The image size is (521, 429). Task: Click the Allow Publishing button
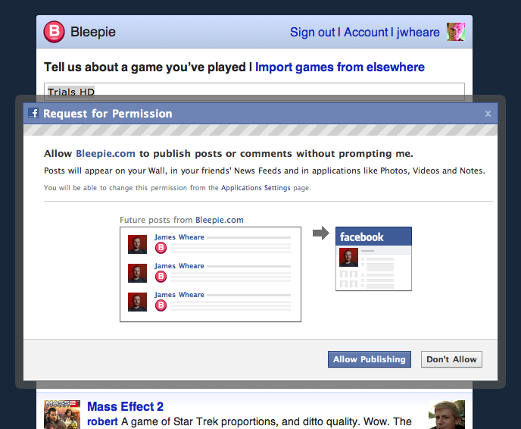(x=369, y=359)
